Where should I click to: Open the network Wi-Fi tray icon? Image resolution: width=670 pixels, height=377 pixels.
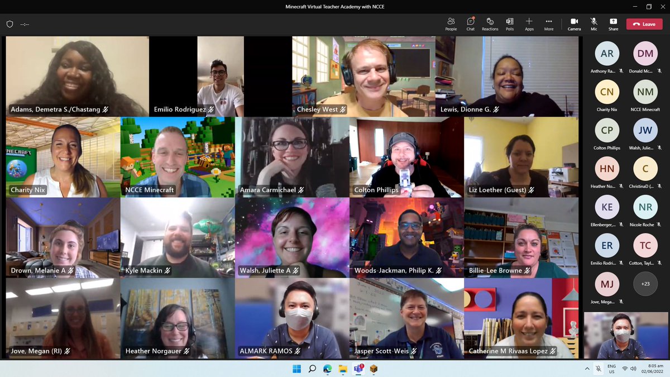click(625, 369)
